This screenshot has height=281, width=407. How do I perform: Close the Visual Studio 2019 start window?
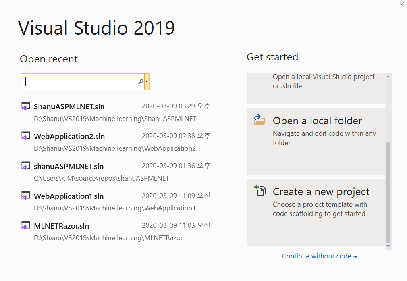pyautogui.click(x=401, y=5)
